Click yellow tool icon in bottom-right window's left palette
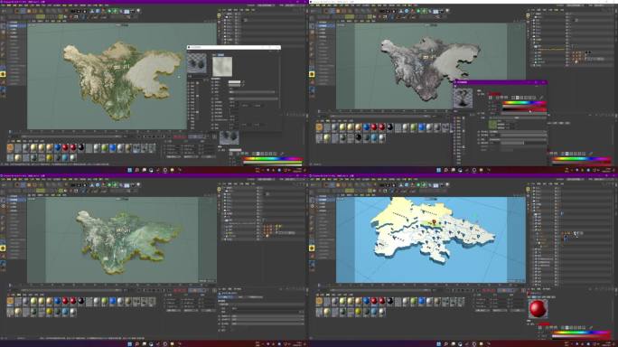The height and width of the screenshot is (347, 618). pos(312,248)
